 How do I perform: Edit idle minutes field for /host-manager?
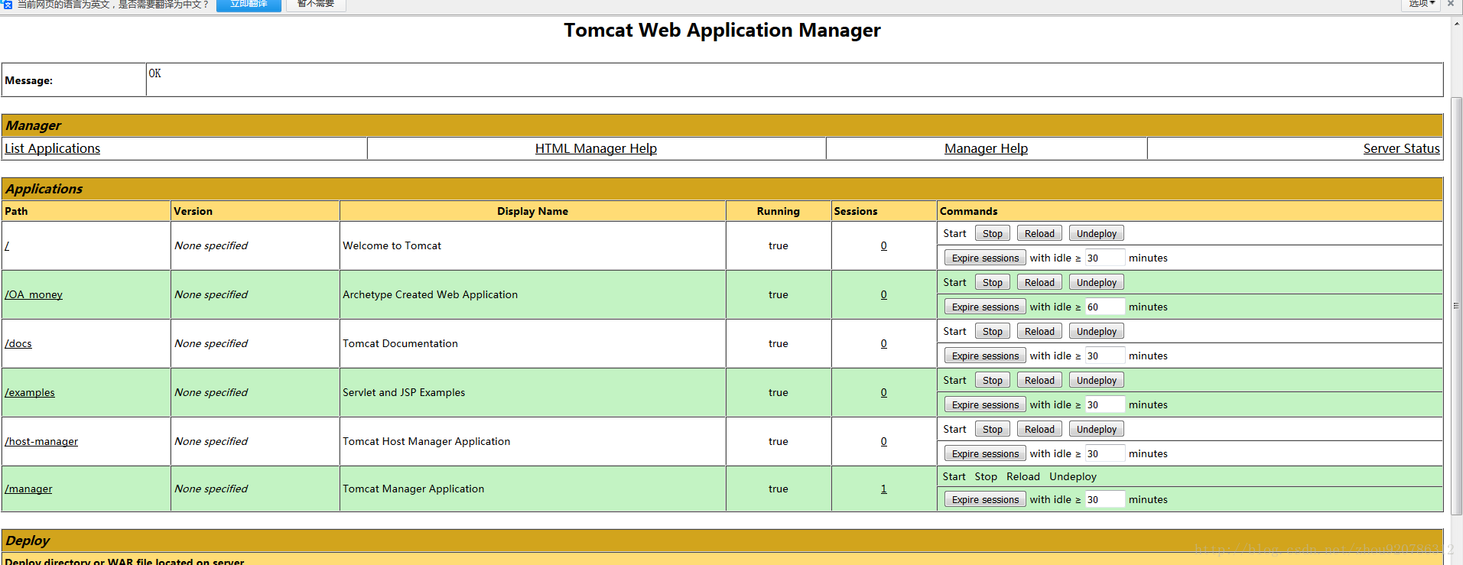pyautogui.click(x=1105, y=453)
